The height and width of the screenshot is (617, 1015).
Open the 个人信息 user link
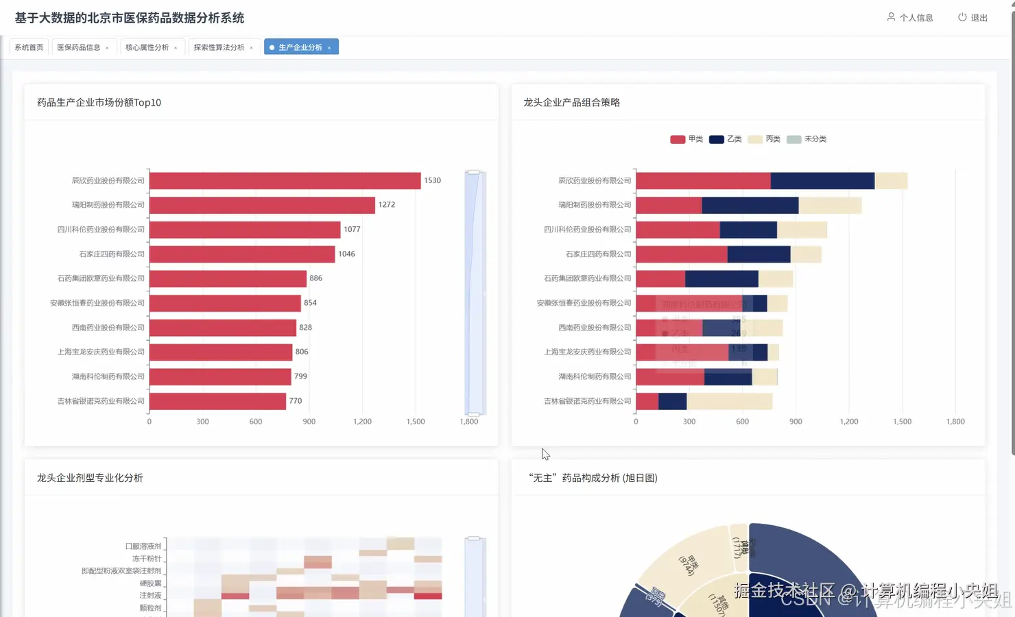coord(910,18)
